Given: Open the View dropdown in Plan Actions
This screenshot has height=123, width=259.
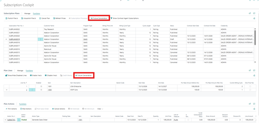Looking at the screenshot, I should coord(100,109).
